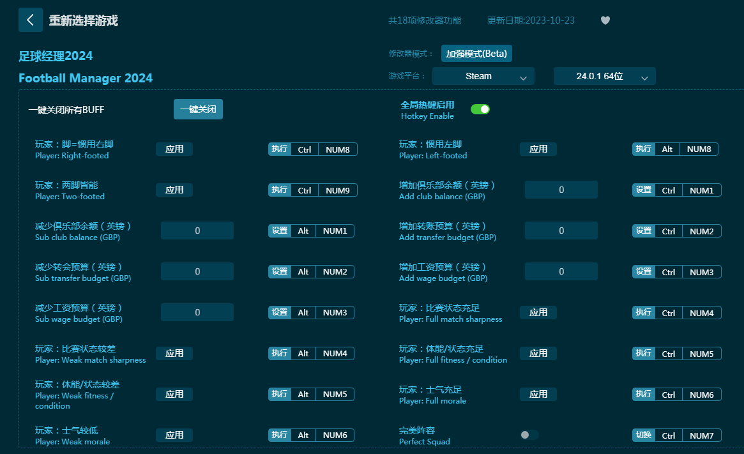This screenshot has height=454, width=744.
Task: Click 一键关闭所有BUFF label
Action: pos(66,110)
